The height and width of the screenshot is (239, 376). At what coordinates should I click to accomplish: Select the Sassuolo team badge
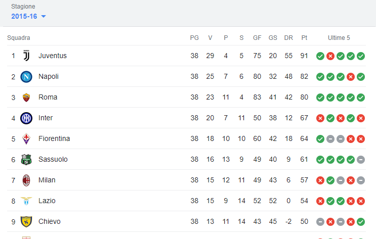[26, 160]
